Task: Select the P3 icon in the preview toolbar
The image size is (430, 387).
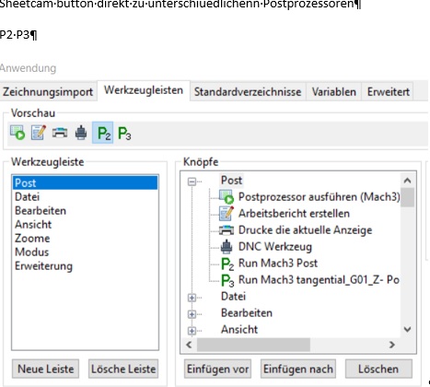Action: click(x=124, y=133)
